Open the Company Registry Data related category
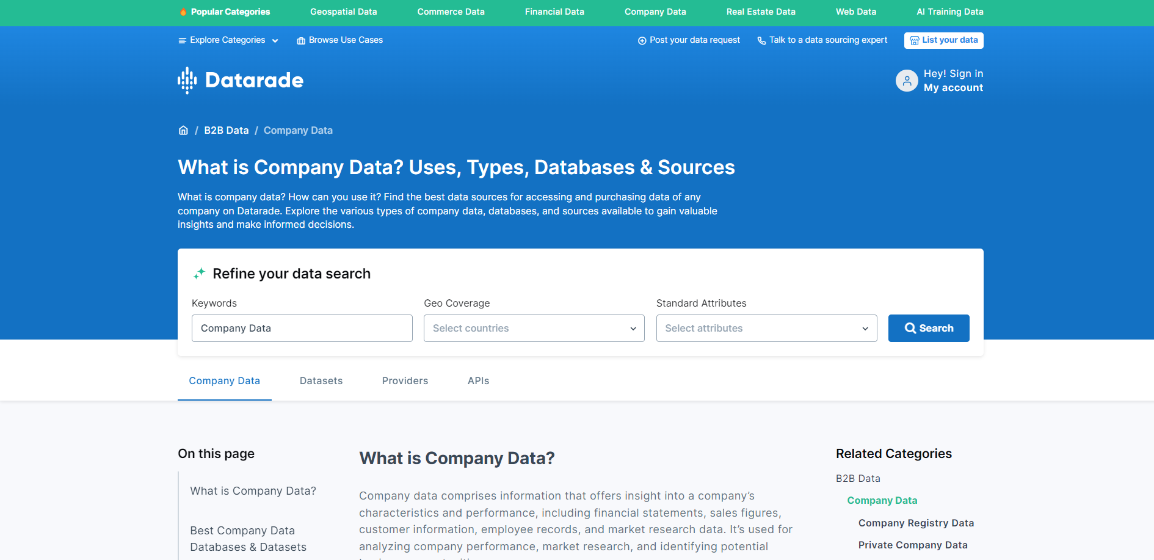 [916, 523]
